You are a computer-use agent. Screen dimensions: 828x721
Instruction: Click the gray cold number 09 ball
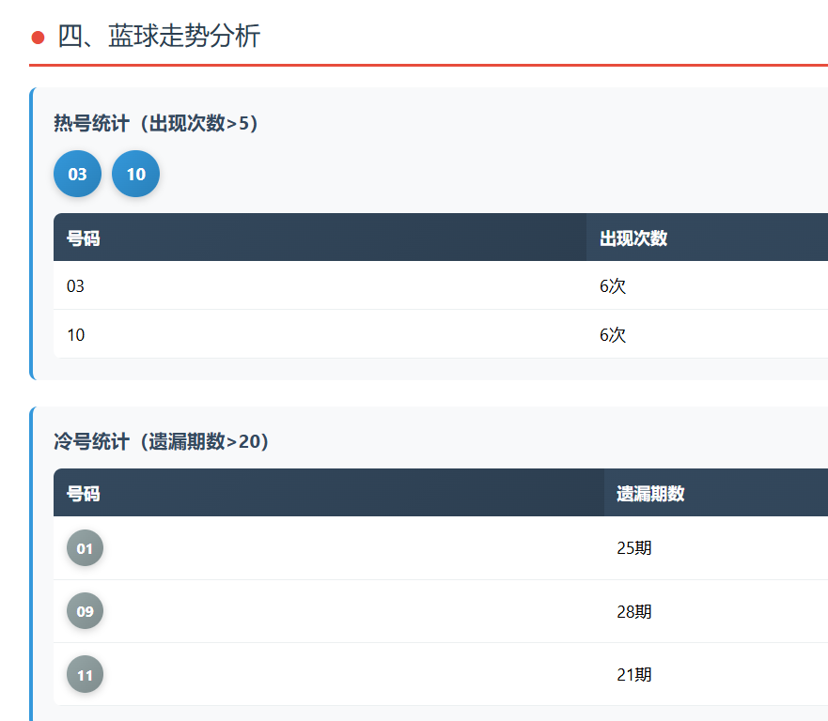pos(85,611)
